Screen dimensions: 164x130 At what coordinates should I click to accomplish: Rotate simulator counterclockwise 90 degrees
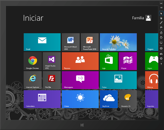coord(161,37)
